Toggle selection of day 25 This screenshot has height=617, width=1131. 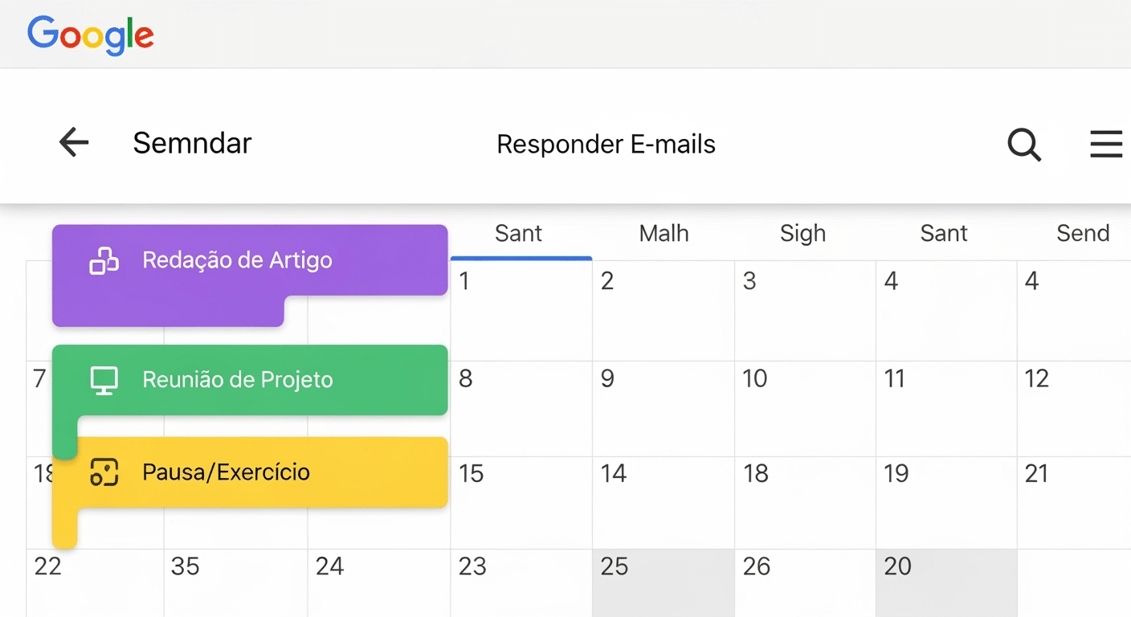point(663,582)
